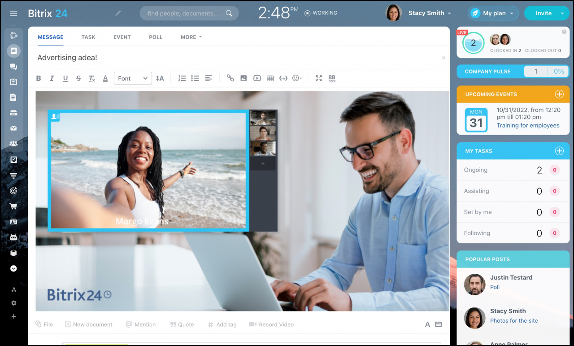
Task: Open the sitemap icon near sidebar bottom
Action: pyautogui.click(x=13, y=289)
